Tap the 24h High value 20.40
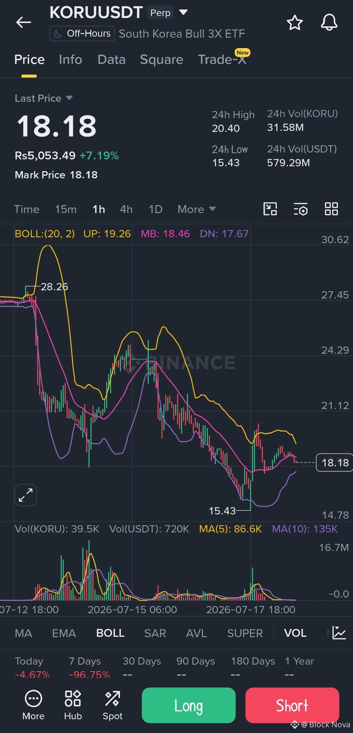The width and height of the screenshot is (353, 733). click(x=226, y=128)
